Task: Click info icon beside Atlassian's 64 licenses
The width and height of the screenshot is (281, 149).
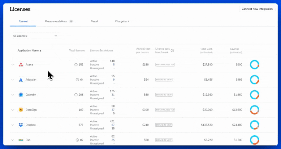Action: pyautogui.click(x=77, y=80)
